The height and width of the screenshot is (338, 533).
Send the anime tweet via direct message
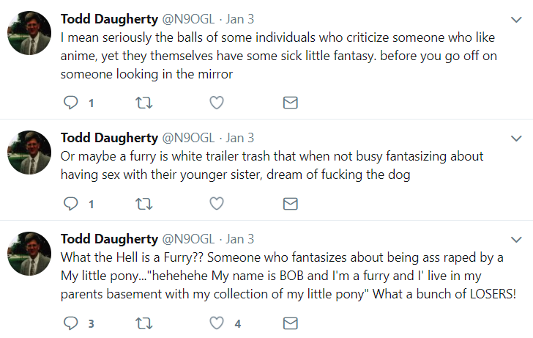click(x=290, y=103)
